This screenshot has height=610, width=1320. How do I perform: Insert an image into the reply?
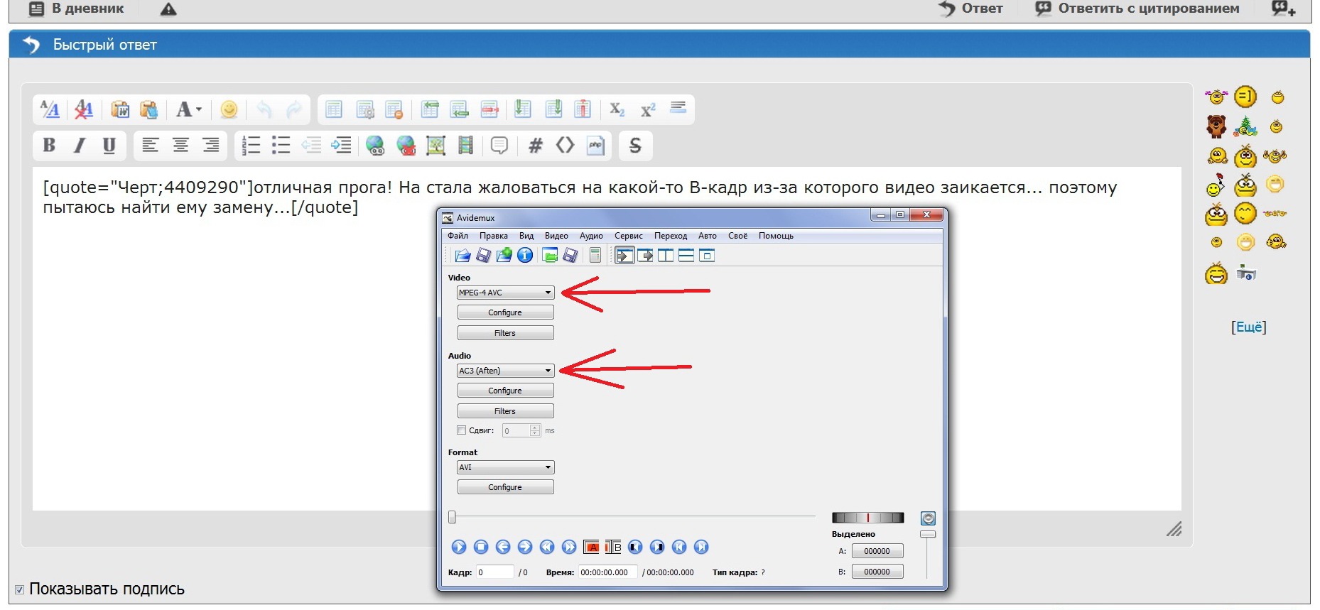click(x=436, y=146)
